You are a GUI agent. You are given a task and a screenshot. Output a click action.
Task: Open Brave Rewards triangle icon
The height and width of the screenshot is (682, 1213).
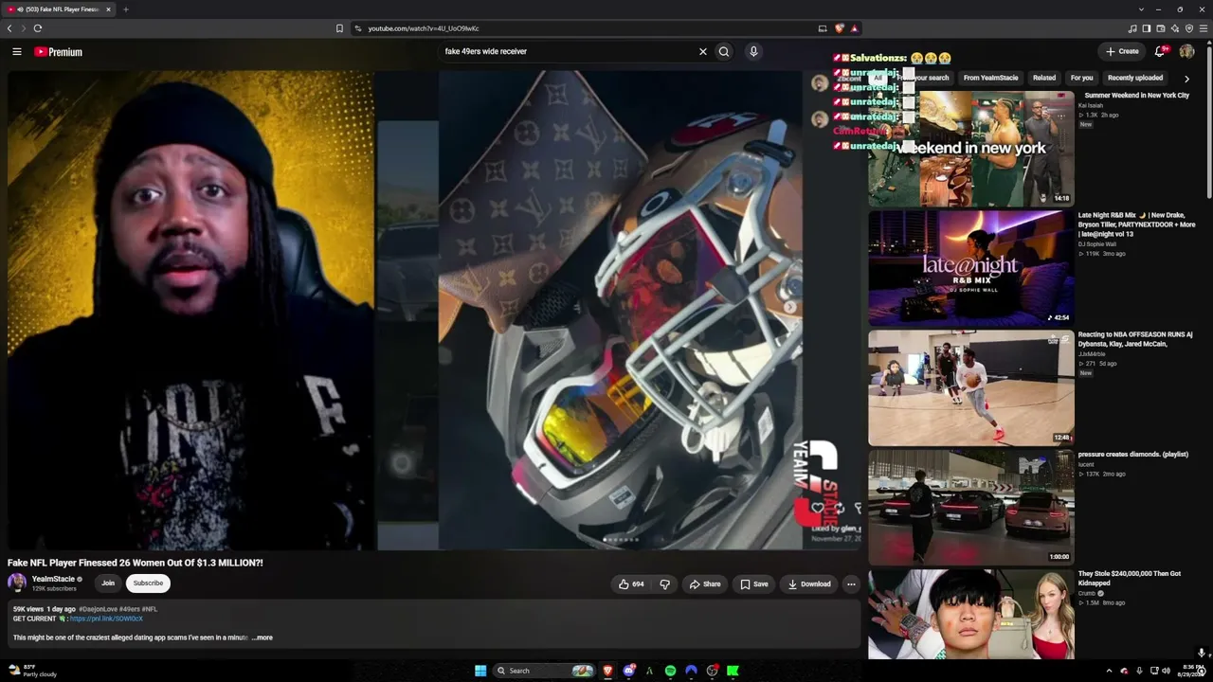click(x=854, y=28)
